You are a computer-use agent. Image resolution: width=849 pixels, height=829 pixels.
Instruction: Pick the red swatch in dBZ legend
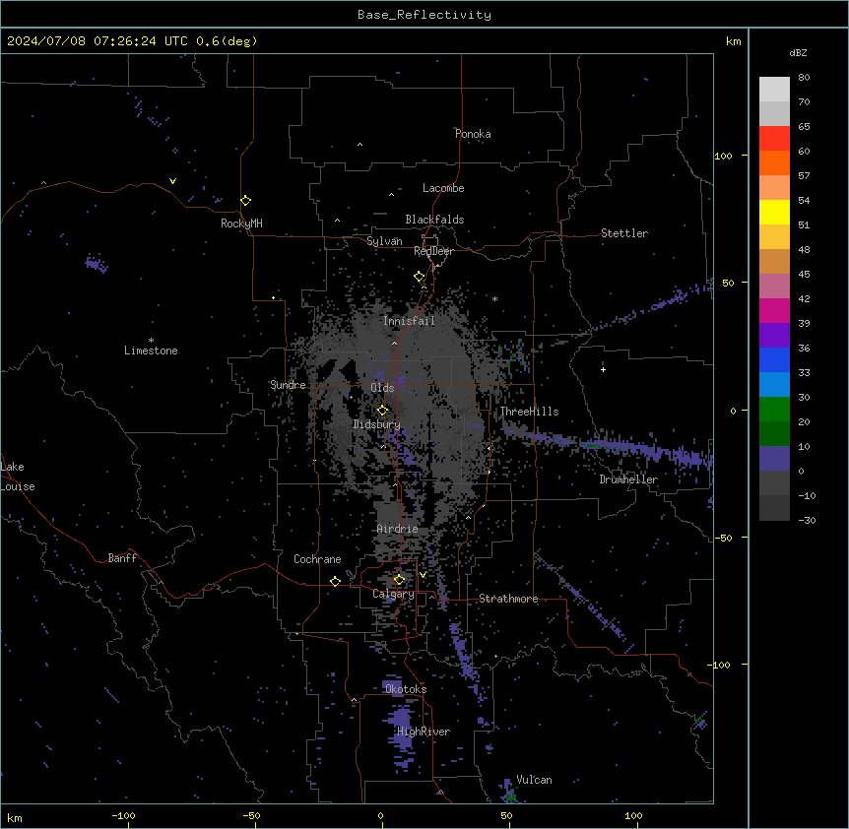[x=774, y=139]
